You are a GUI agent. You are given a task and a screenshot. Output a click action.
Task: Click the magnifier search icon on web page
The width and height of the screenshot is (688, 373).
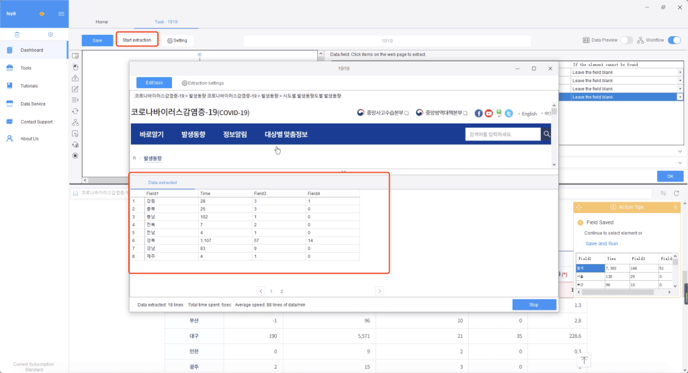(x=546, y=134)
